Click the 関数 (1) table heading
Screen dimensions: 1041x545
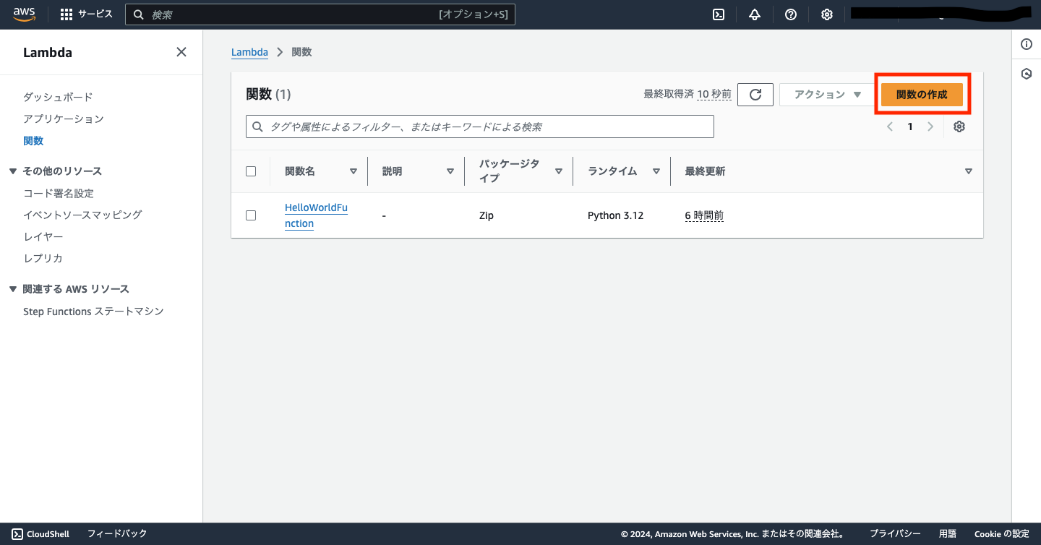[268, 95]
